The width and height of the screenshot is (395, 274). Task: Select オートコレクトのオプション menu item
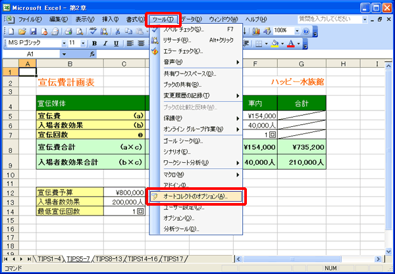(x=196, y=196)
